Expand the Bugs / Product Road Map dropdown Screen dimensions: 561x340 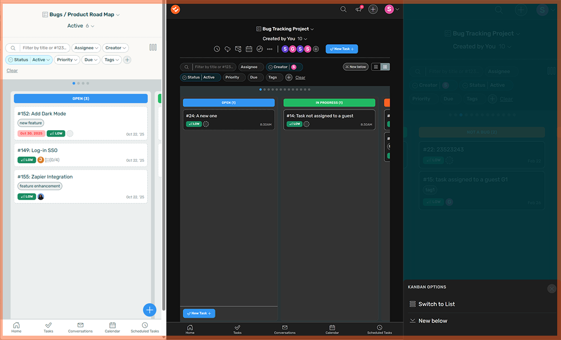pos(82,15)
